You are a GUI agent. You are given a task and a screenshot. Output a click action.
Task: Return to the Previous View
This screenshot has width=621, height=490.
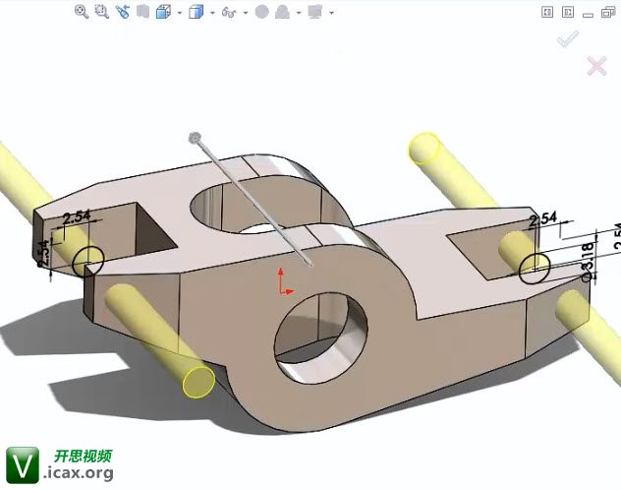click(x=122, y=12)
